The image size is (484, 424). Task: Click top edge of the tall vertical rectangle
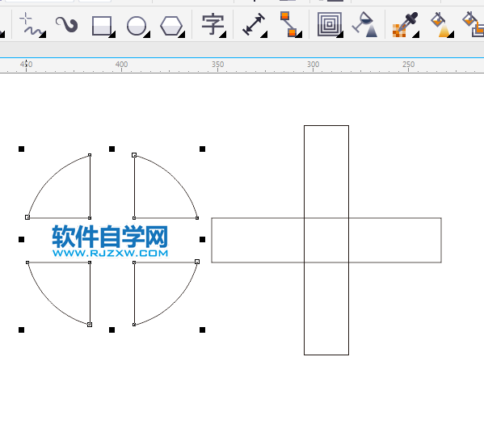pos(326,126)
